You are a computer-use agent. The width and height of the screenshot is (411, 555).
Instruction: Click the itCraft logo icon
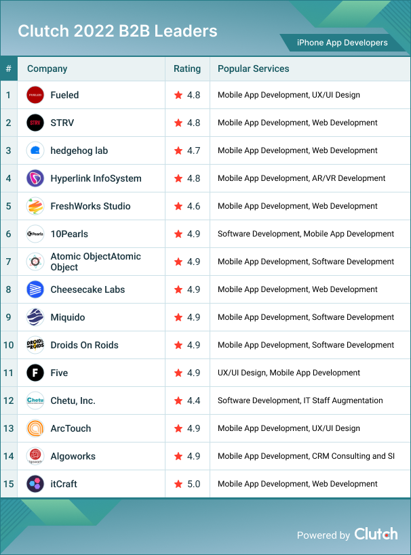pyautogui.click(x=35, y=484)
